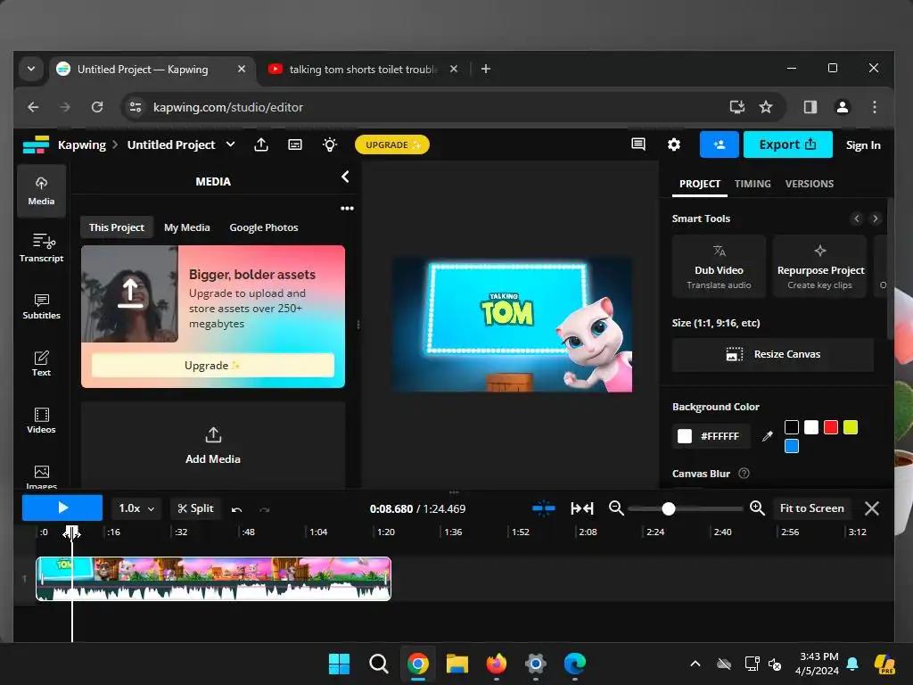Click the Kapwing logo icon

pyautogui.click(x=36, y=144)
